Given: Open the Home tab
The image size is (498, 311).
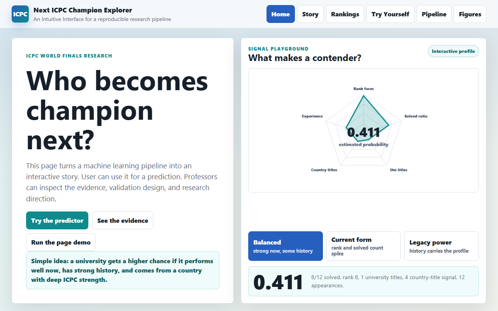Looking at the screenshot, I should (281, 14).
